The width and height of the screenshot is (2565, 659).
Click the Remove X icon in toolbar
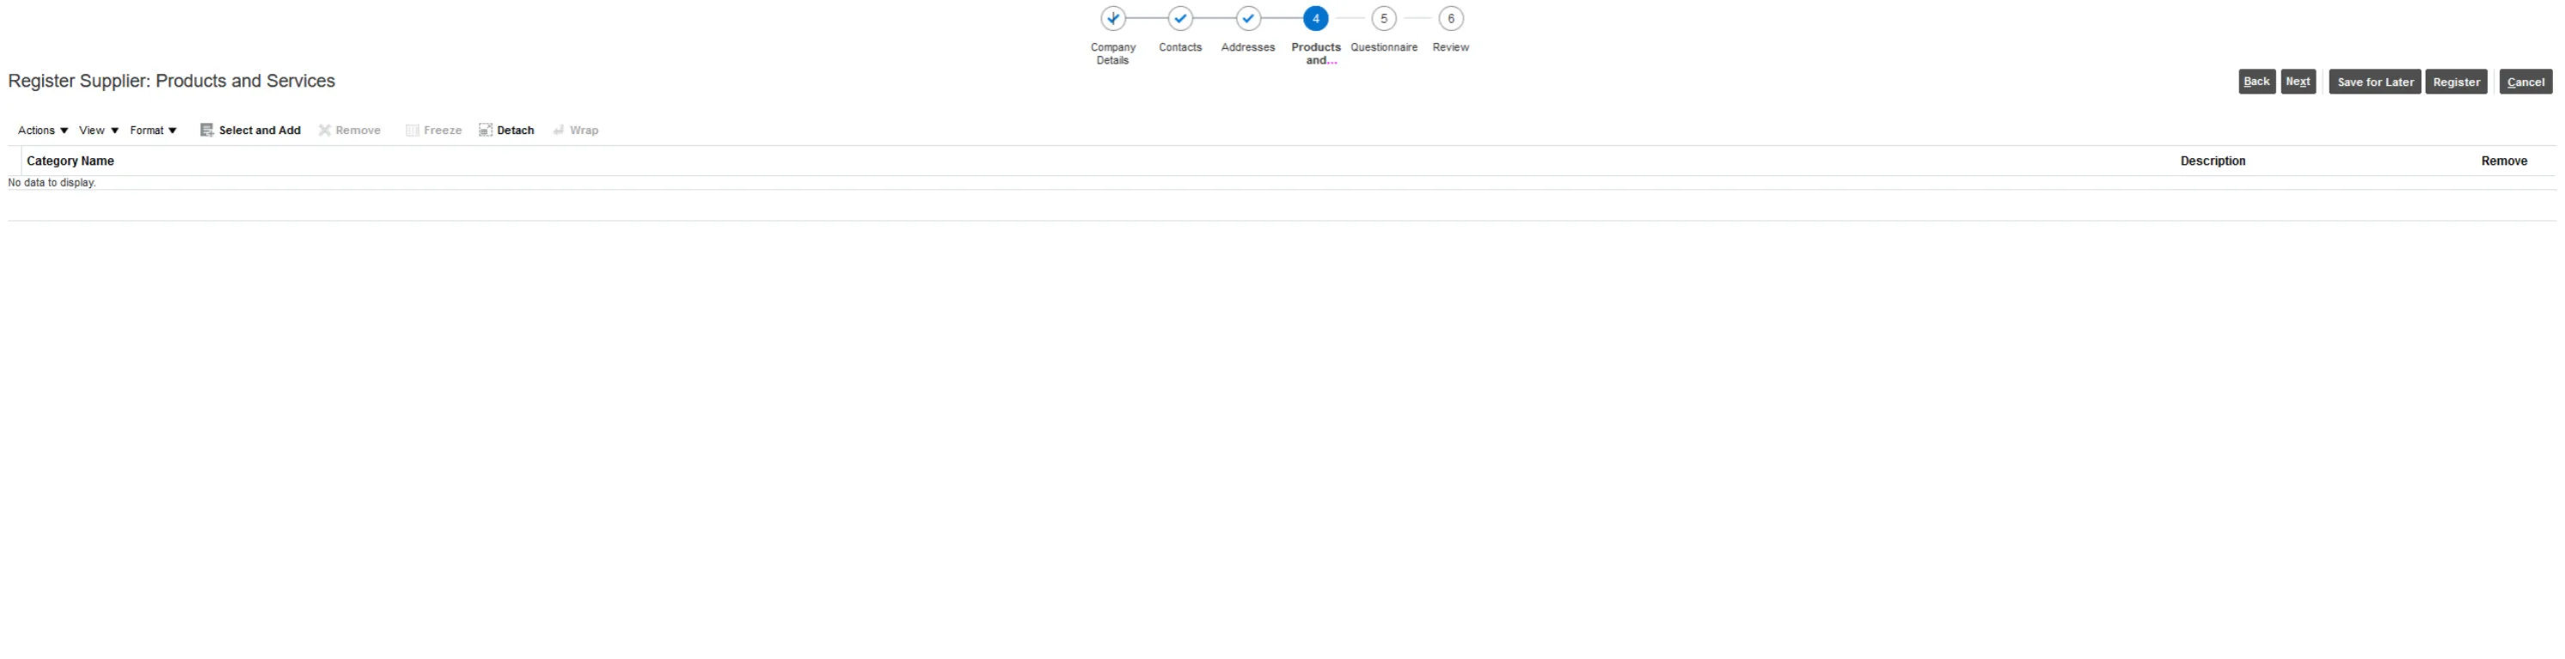[x=325, y=131]
